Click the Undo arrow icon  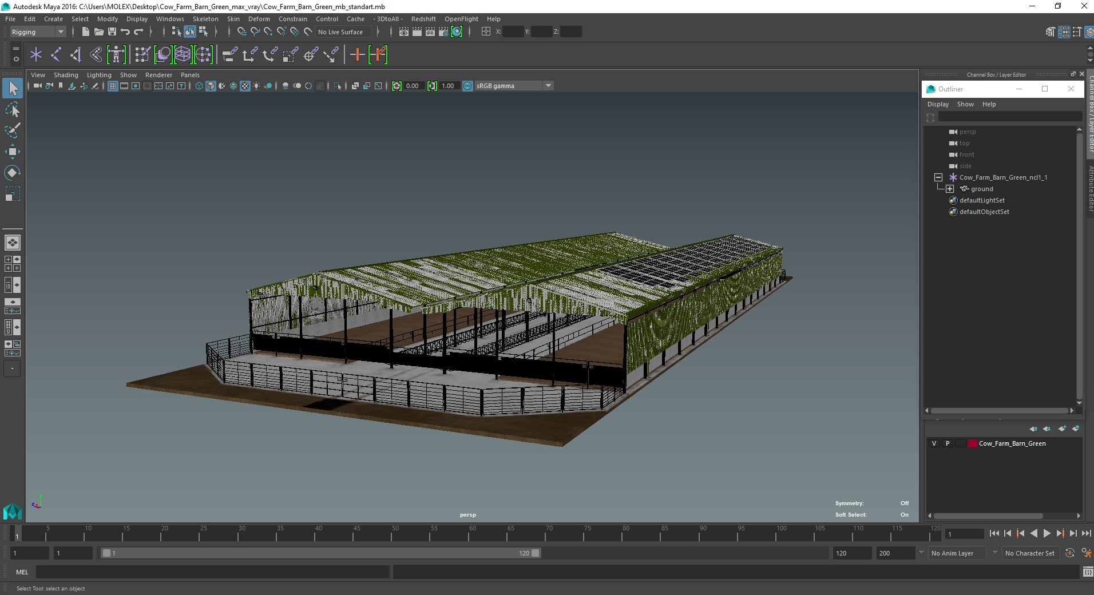[125, 32]
